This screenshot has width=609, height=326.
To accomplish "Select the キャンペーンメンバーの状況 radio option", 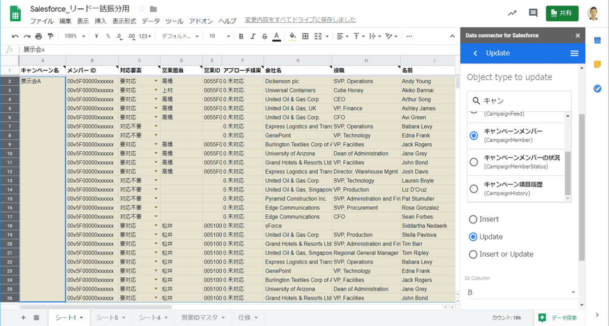I will (473, 162).
